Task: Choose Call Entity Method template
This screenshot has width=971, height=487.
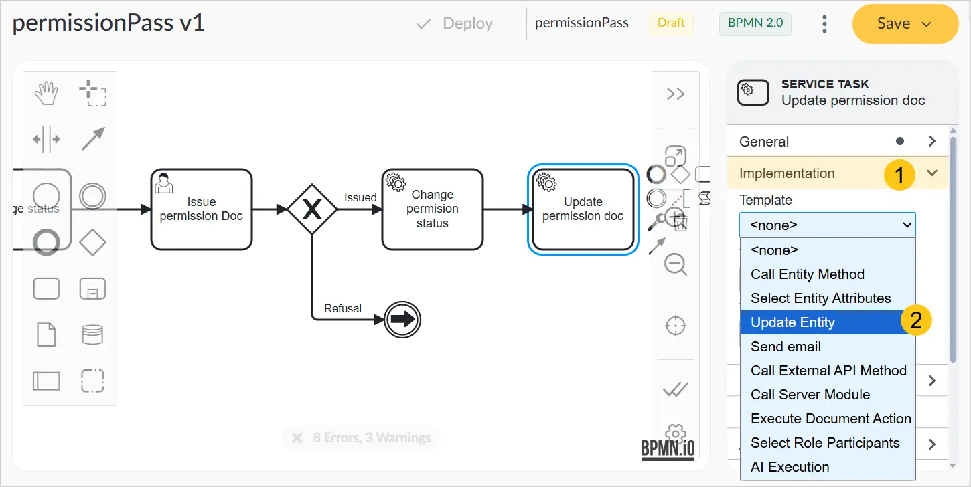Action: pyautogui.click(x=827, y=274)
